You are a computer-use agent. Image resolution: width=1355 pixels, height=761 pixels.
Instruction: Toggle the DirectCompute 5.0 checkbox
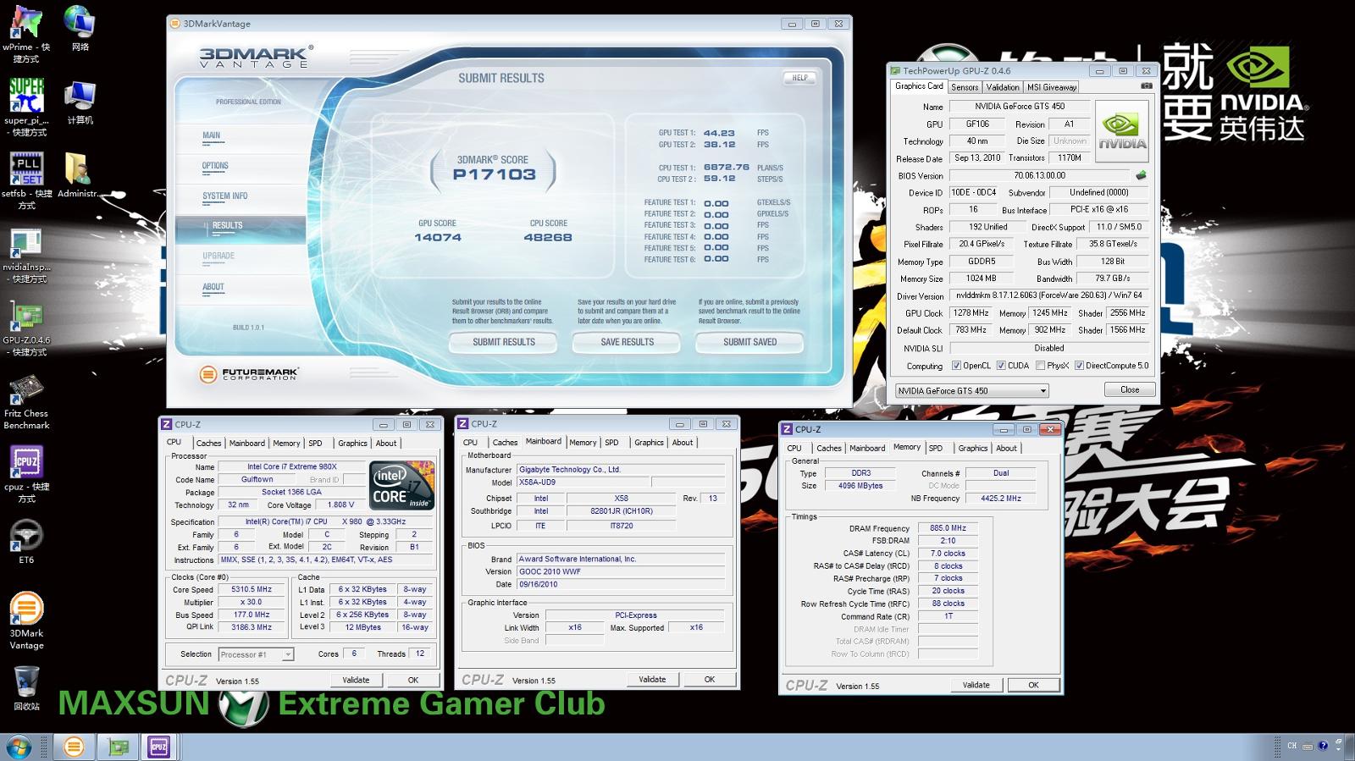pyautogui.click(x=1079, y=366)
